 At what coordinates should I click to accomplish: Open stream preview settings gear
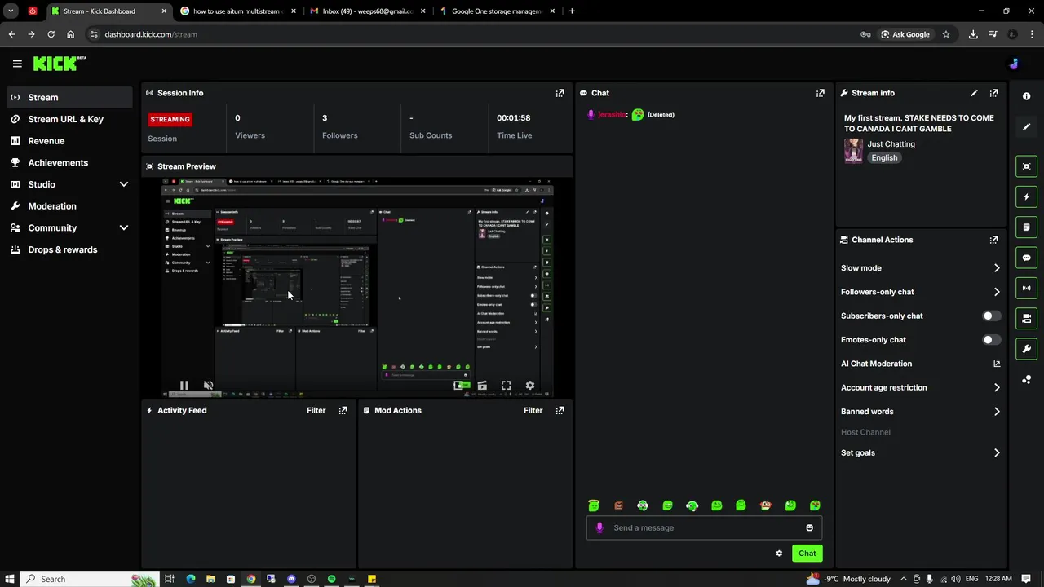(x=530, y=386)
